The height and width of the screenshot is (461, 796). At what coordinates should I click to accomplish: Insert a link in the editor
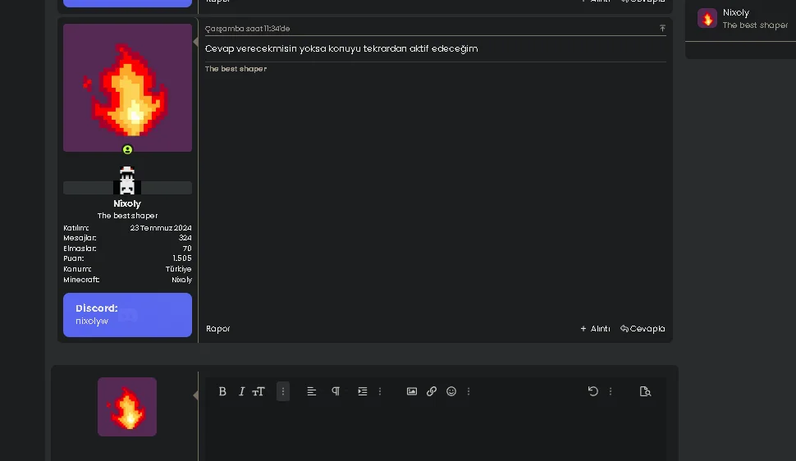point(432,391)
